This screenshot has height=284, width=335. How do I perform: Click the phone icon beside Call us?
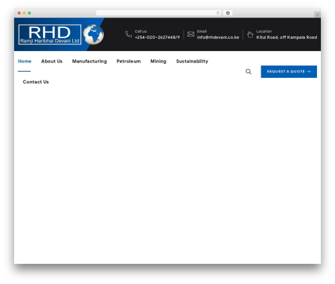tap(129, 34)
